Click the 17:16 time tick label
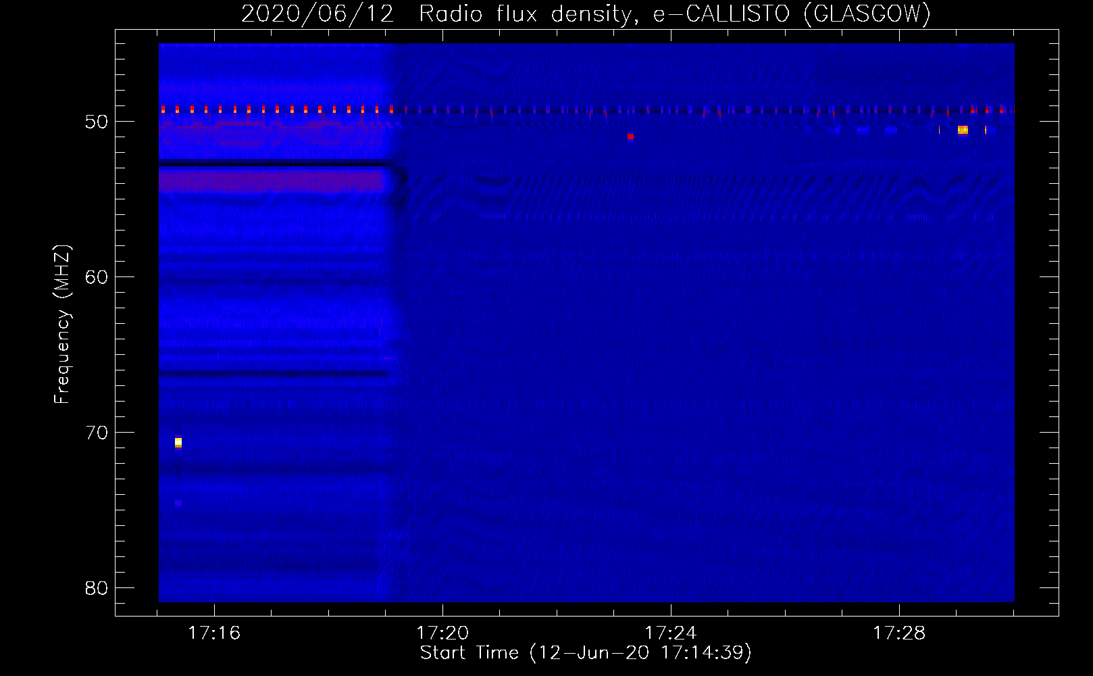This screenshot has width=1093, height=676. click(x=214, y=633)
